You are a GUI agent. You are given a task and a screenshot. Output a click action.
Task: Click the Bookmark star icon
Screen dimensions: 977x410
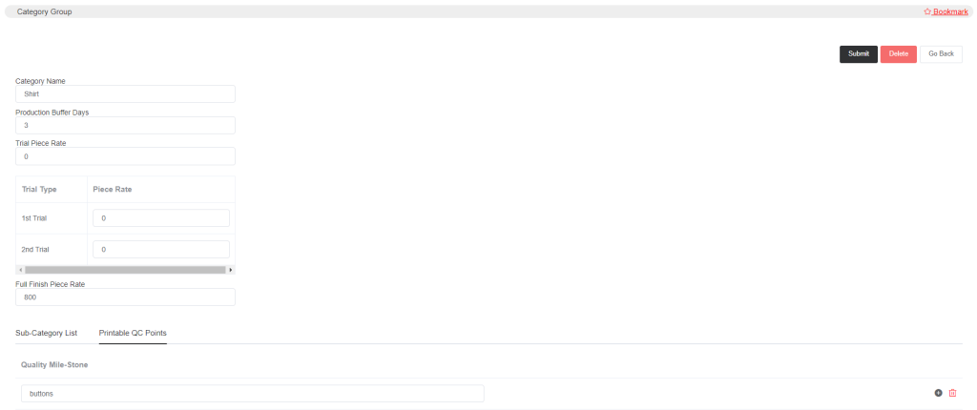point(927,11)
